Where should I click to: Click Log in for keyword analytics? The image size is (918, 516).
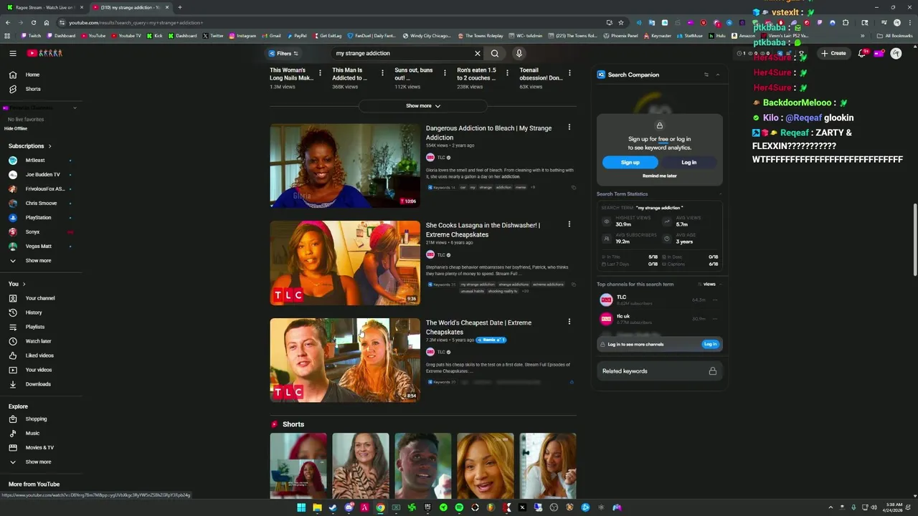click(688, 162)
